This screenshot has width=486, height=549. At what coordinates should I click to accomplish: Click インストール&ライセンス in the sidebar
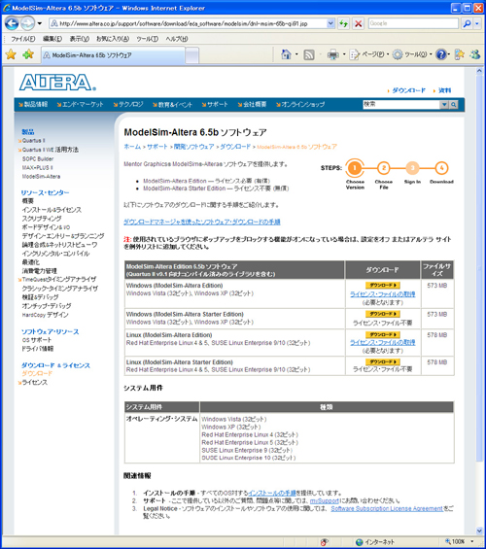tap(52, 210)
